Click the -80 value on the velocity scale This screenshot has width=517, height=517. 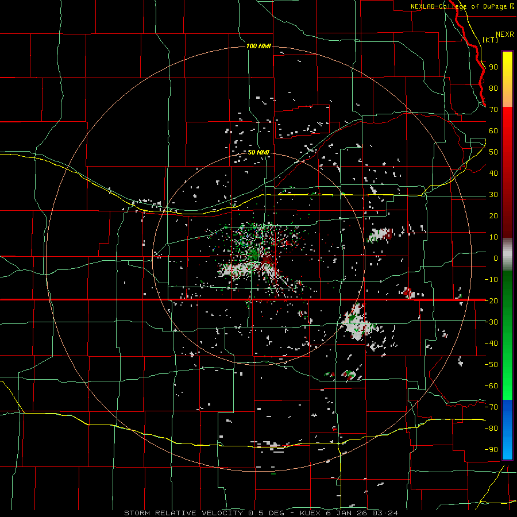[x=491, y=429]
